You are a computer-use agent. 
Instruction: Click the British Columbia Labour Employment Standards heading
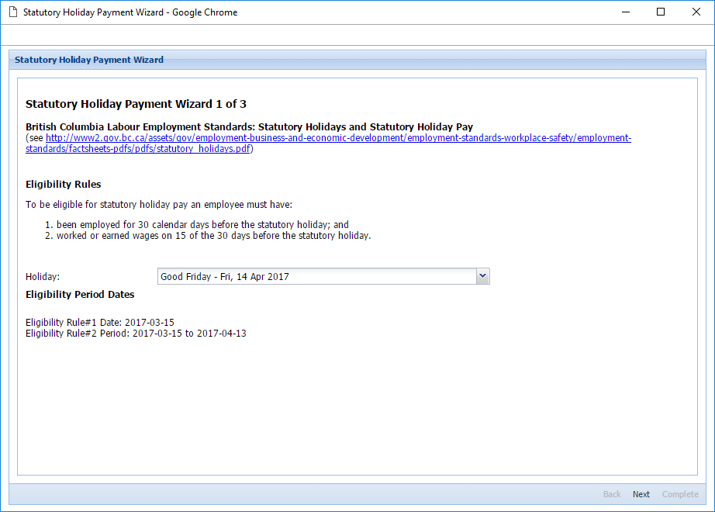coord(249,127)
